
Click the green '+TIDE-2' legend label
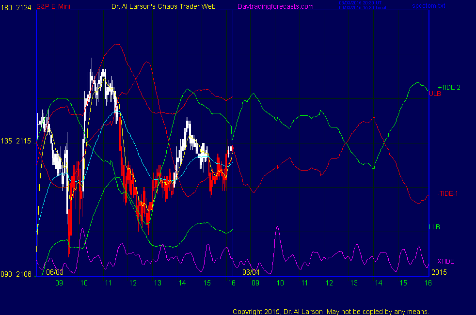point(449,87)
